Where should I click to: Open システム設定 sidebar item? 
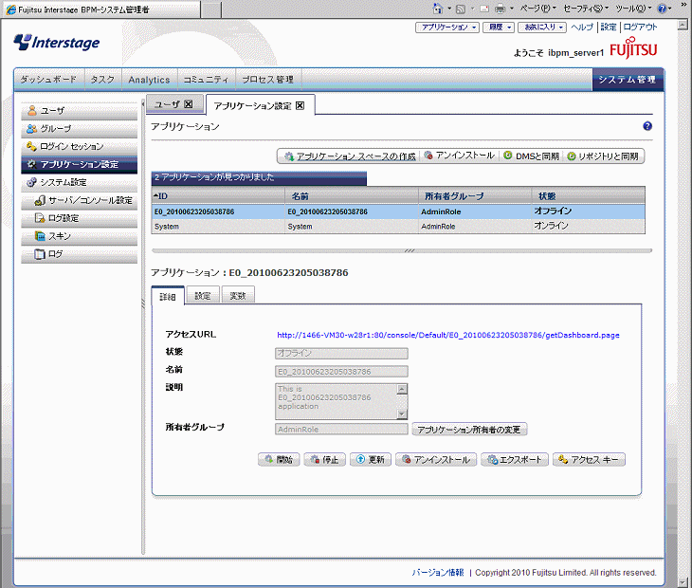click(79, 182)
